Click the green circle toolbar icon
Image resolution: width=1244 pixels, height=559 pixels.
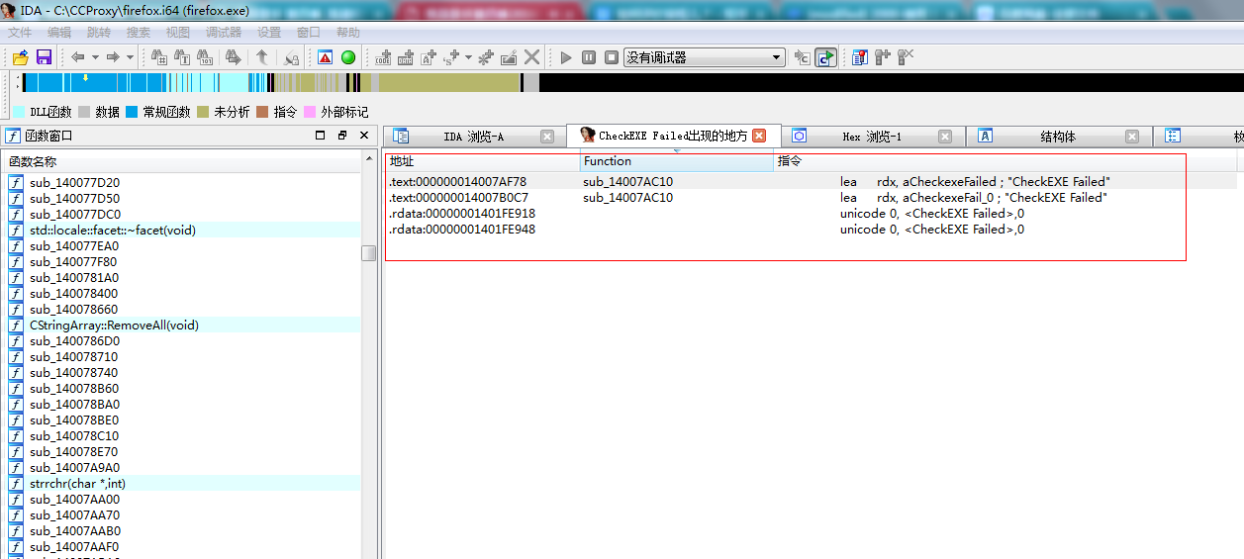point(348,57)
